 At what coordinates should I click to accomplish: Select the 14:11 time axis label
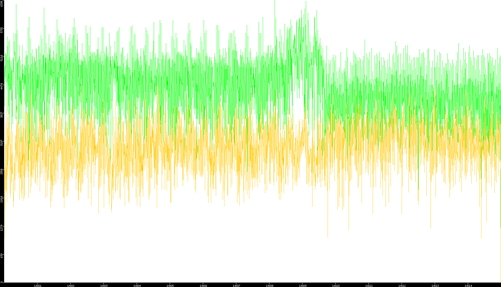pyautogui.click(x=369, y=286)
